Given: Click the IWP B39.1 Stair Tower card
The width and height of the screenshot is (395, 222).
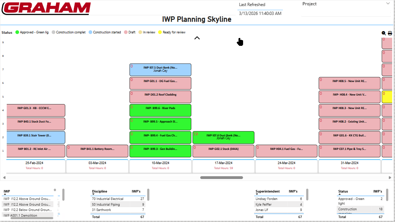Looking at the screenshot, I should click(36, 137).
